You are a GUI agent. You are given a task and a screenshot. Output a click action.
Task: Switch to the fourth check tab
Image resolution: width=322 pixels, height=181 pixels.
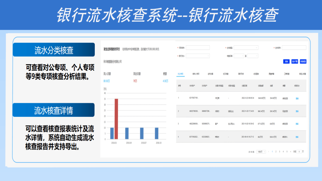point(226,74)
